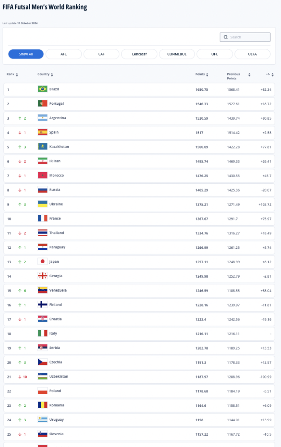Filter rankings by AFC
This screenshot has height=447, width=281.
[64, 54]
